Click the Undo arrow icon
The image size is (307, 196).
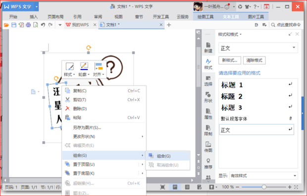tap(43, 25)
